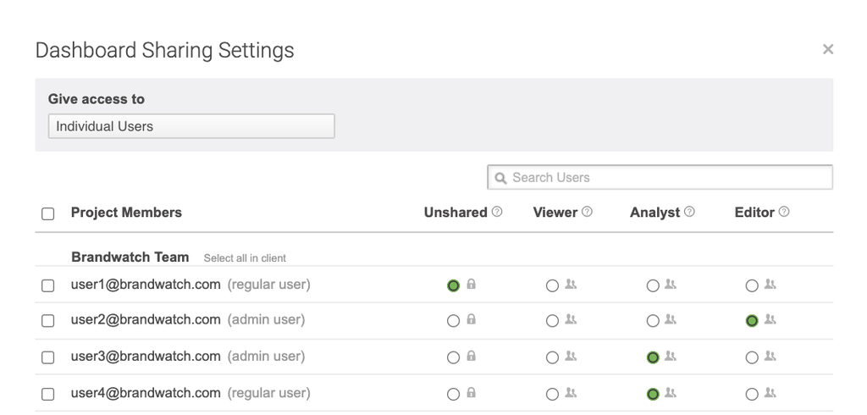Click Select all in client link
Screen dimensions: 867x415
tap(245, 258)
